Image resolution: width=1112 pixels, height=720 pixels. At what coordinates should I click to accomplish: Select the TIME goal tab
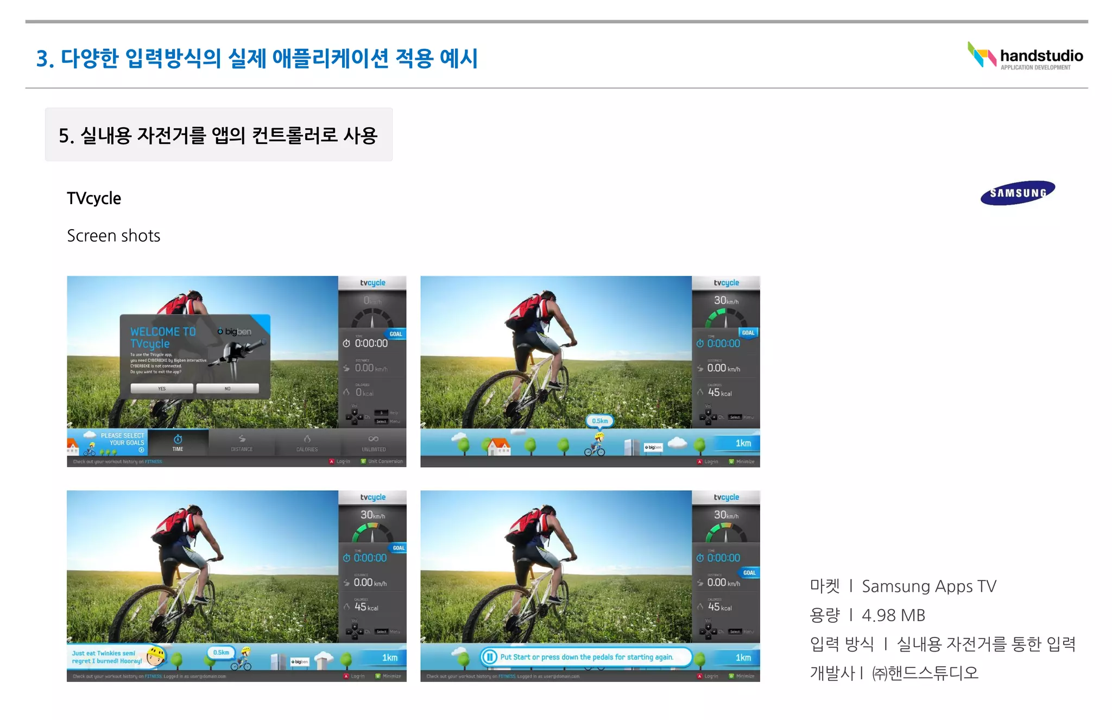[178, 442]
